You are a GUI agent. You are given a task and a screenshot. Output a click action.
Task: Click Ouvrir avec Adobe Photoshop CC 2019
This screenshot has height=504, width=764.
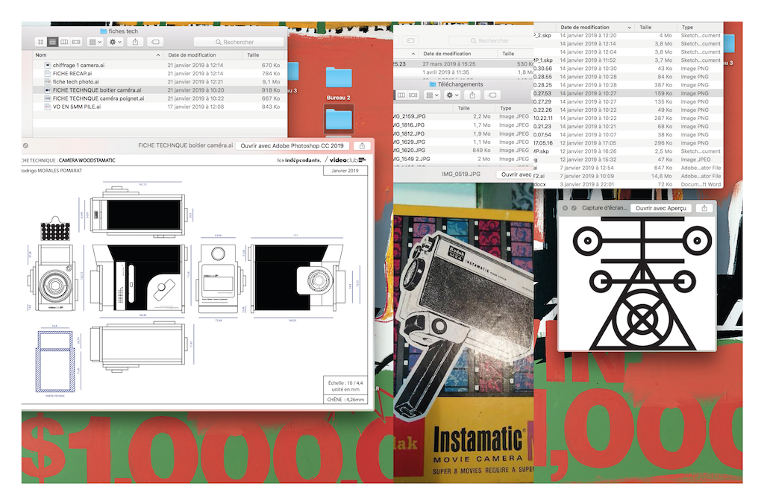point(292,145)
